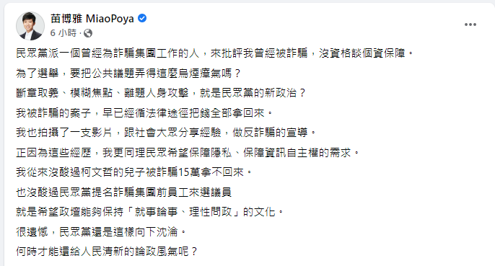Open the three-dot post options menu
495x266 pixels.
click(x=470, y=25)
